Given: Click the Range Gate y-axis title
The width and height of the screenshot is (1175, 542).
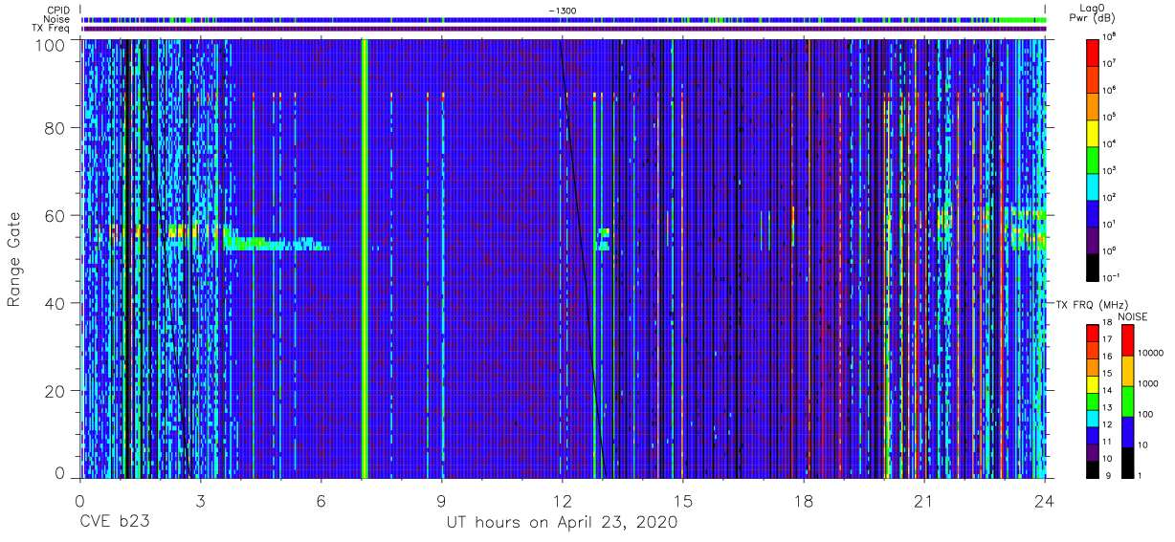Looking at the screenshot, I should 15,259.
